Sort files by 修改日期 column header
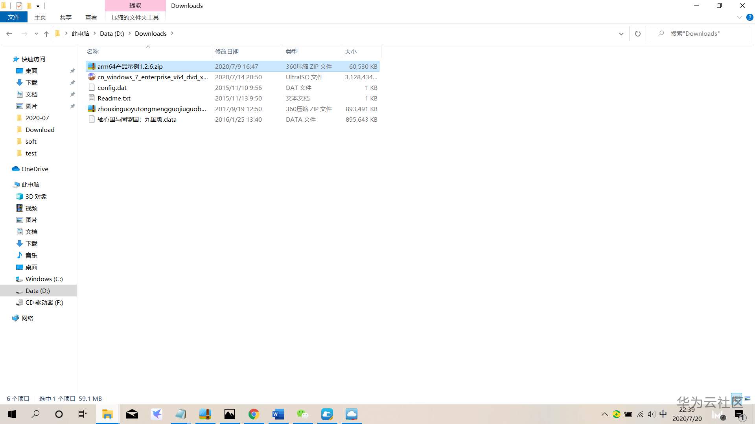755x424 pixels. click(x=227, y=51)
